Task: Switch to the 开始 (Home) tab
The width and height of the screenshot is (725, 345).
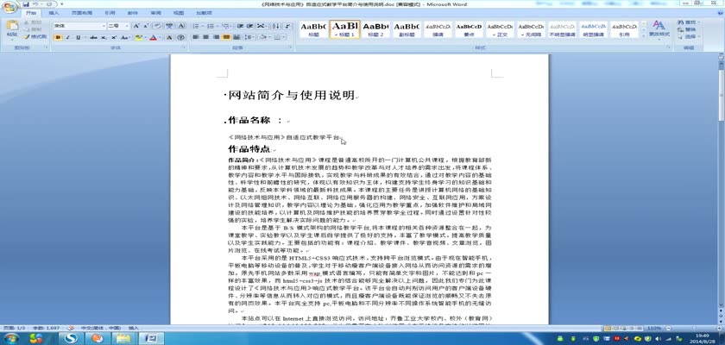Action: click(31, 13)
